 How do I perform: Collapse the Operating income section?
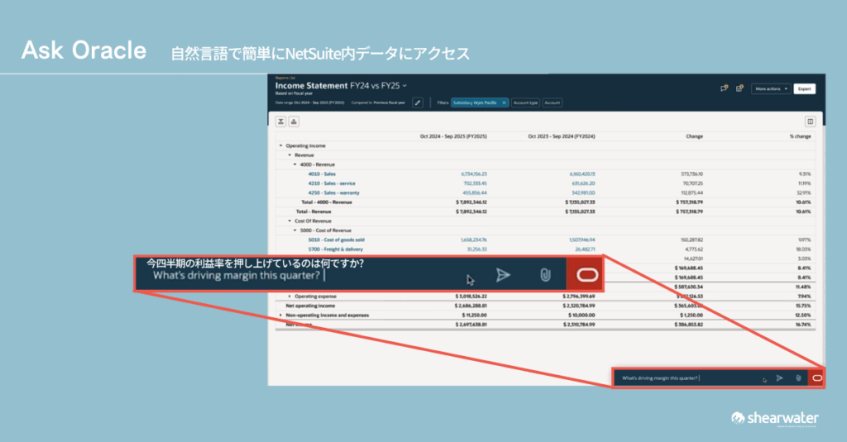tap(280, 145)
